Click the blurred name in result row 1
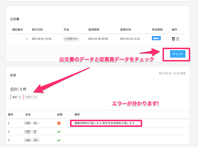Viewport: 198px width, 147px height. click(32, 123)
